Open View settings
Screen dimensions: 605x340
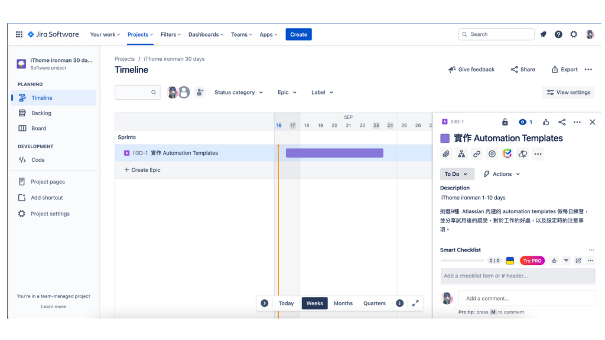569,92
